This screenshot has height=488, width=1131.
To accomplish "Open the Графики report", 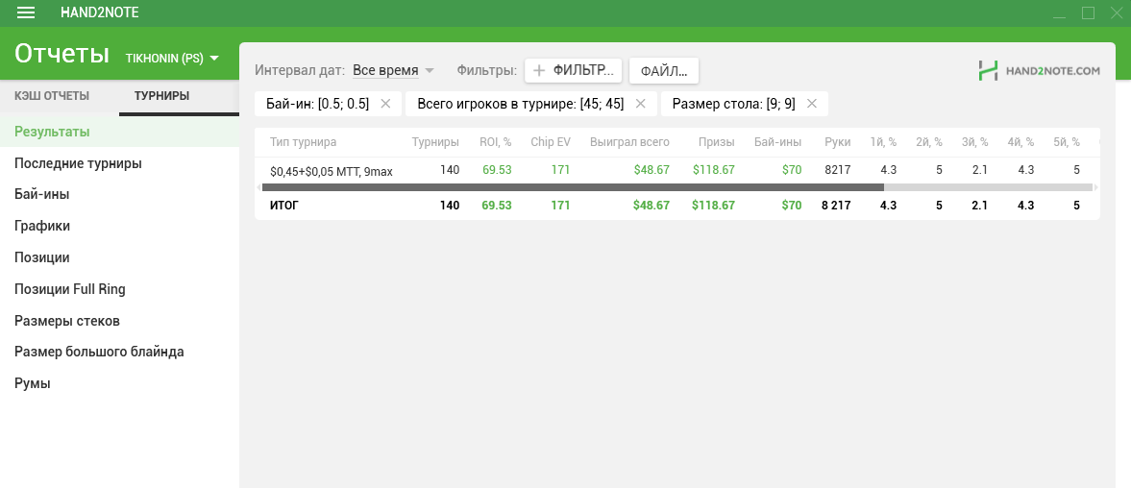I will coord(42,226).
